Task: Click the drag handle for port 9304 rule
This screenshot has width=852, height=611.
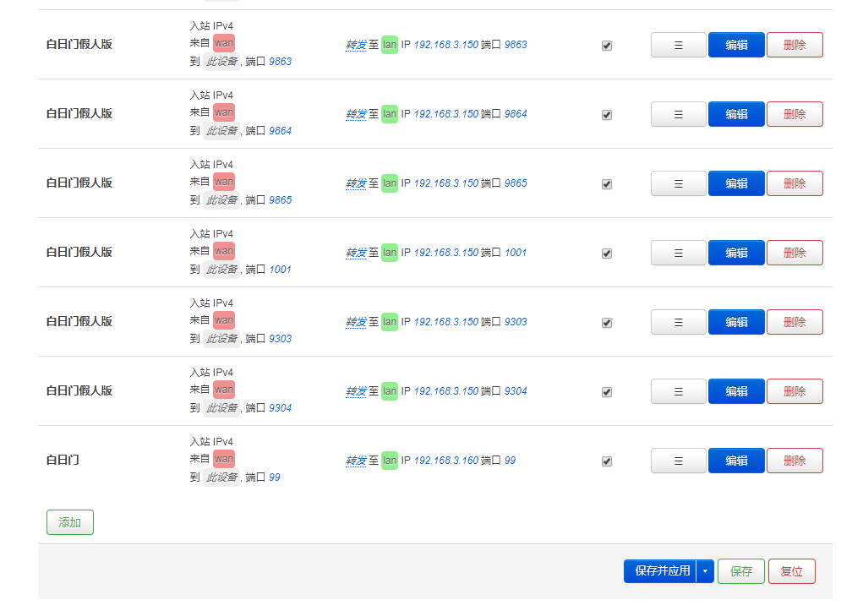Action: tap(678, 391)
